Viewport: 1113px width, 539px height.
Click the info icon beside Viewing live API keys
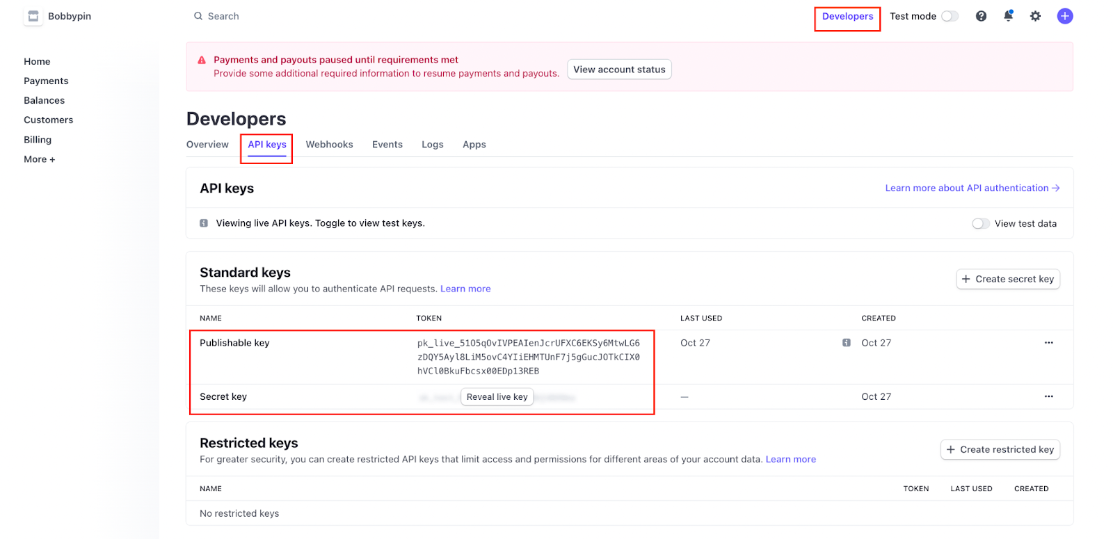(x=204, y=223)
